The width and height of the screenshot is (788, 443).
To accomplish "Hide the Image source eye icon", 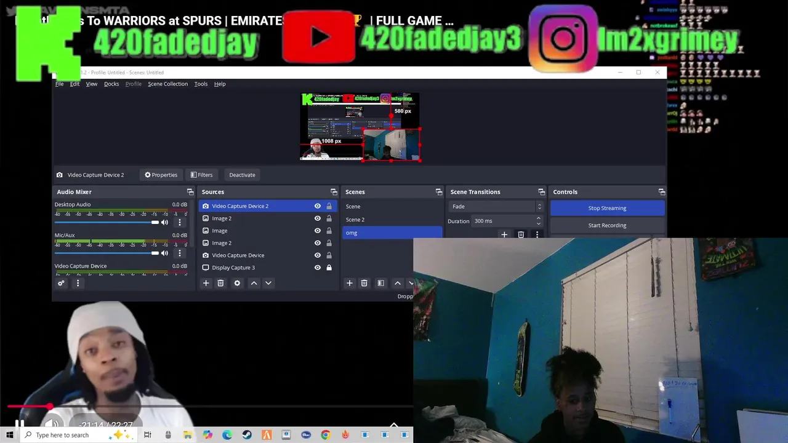I will pyautogui.click(x=318, y=231).
